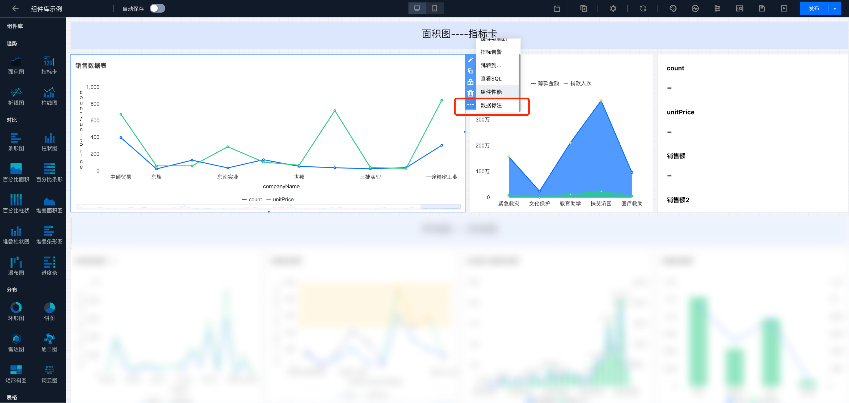Open 跳转到... menu option

(x=491, y=65)
